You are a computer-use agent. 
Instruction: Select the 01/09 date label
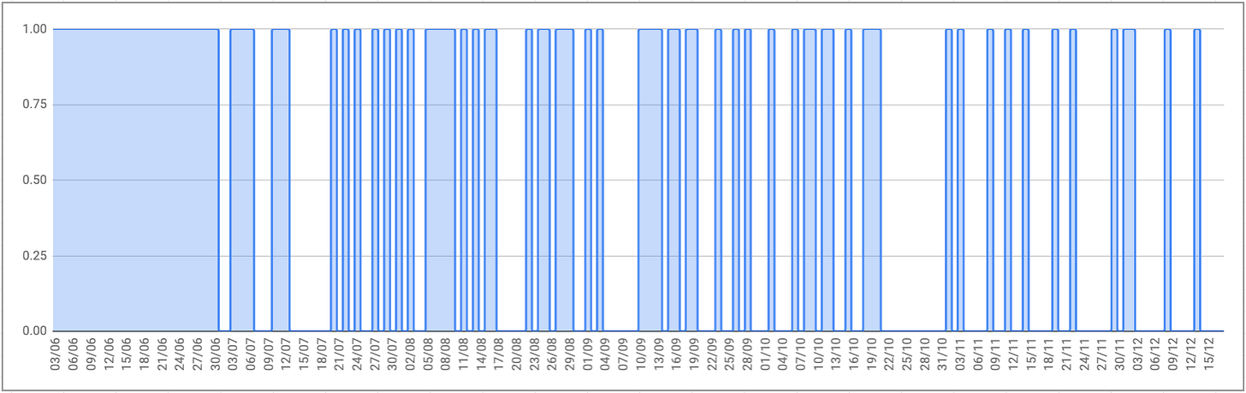click(x=588, y=354)
